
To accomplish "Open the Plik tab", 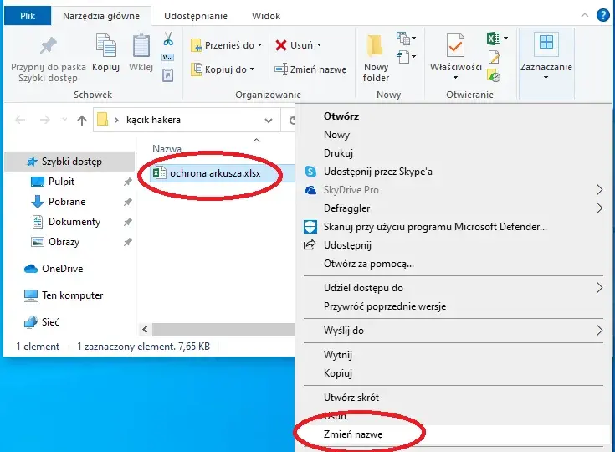I will (28, 16).
